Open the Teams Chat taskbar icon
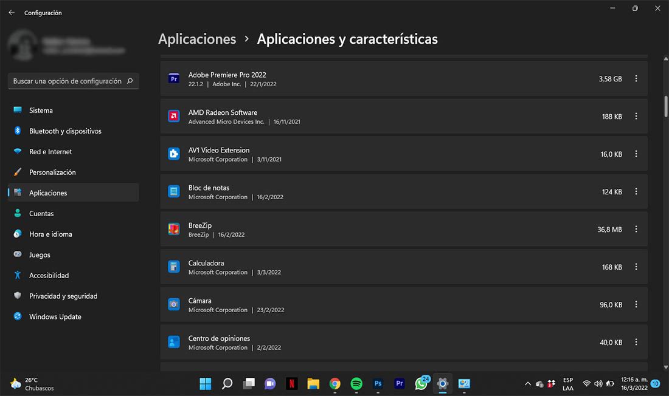Screen dimensions: 669x396 pyautogui.click(x=270, y=384)
